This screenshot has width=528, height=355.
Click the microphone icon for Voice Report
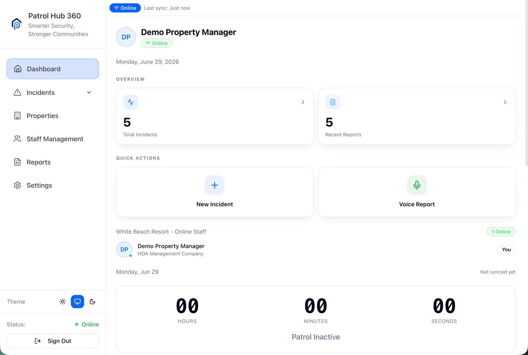417,185
